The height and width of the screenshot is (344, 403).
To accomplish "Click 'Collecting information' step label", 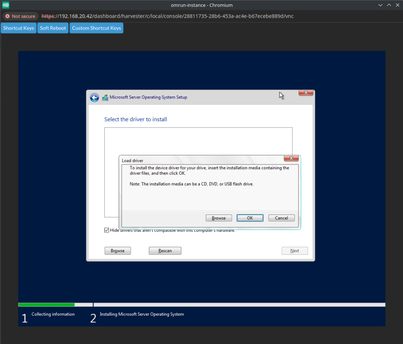I will tap(53, 314).
